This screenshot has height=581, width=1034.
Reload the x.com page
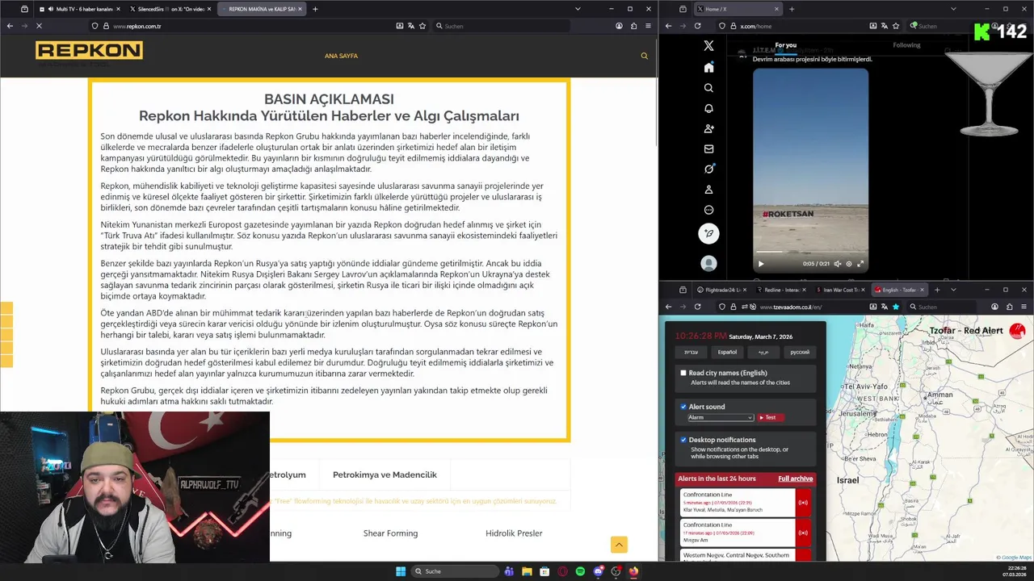697,26
